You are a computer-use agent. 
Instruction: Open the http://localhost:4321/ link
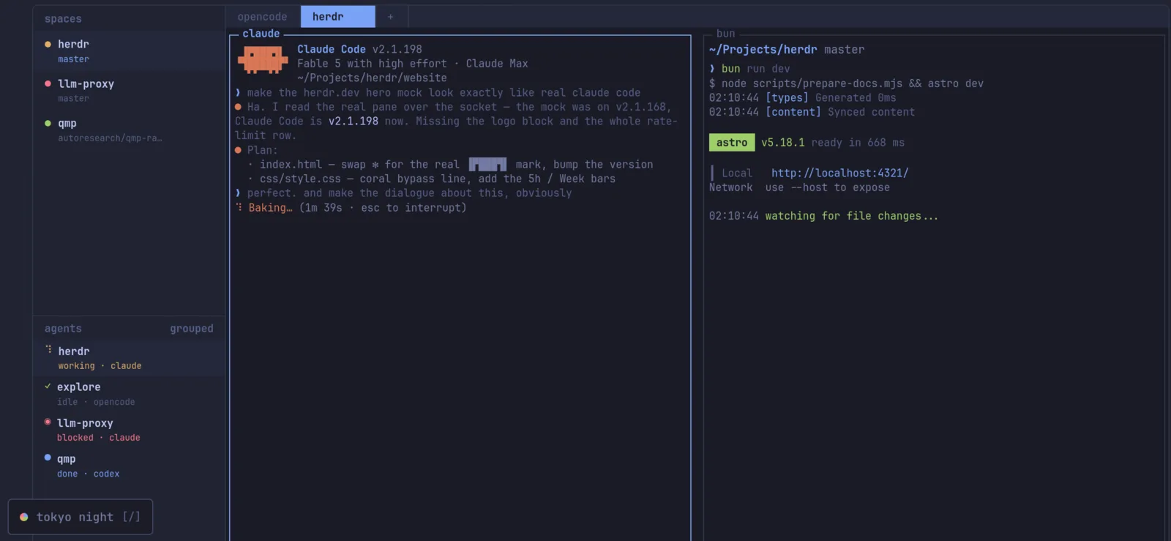click(x=839, y=173)
